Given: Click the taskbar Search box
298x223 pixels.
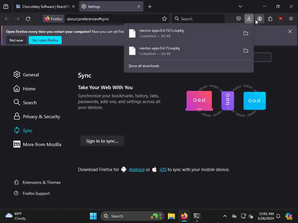Looking at the screenshot, I should click(132, 216).
